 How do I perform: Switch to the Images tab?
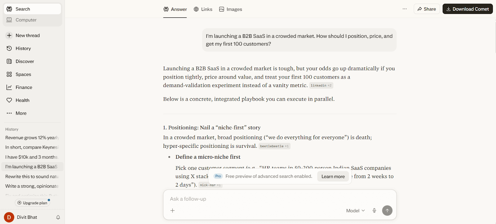[230, 9]
